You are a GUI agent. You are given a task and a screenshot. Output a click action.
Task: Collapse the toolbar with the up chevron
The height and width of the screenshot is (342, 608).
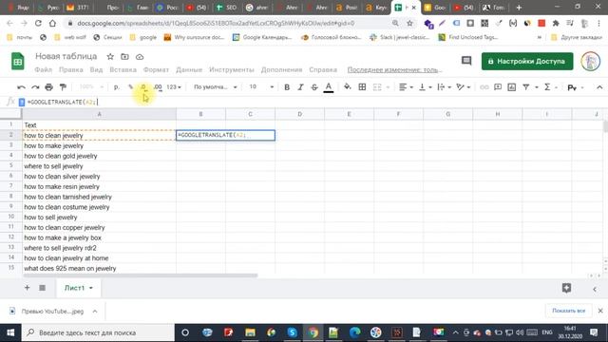pos(599,87)
